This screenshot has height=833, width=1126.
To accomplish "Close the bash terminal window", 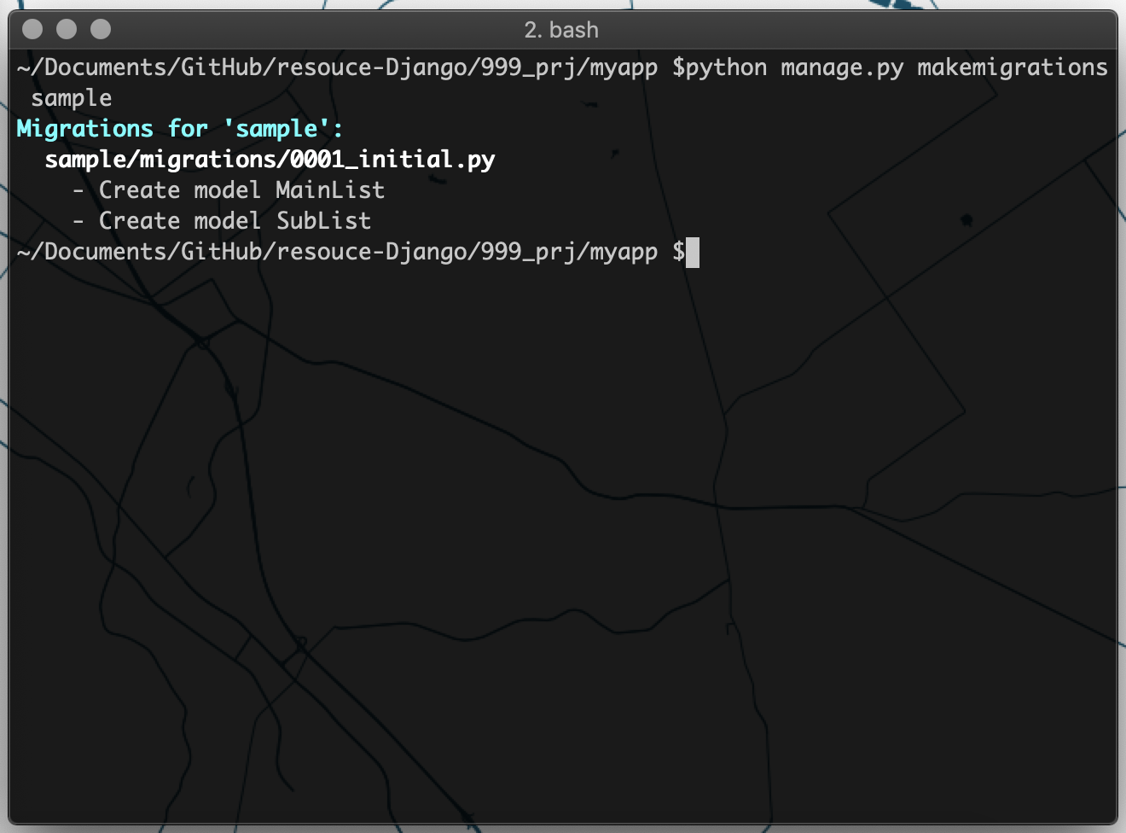I will pyautogui.click(x=32, y=30).
